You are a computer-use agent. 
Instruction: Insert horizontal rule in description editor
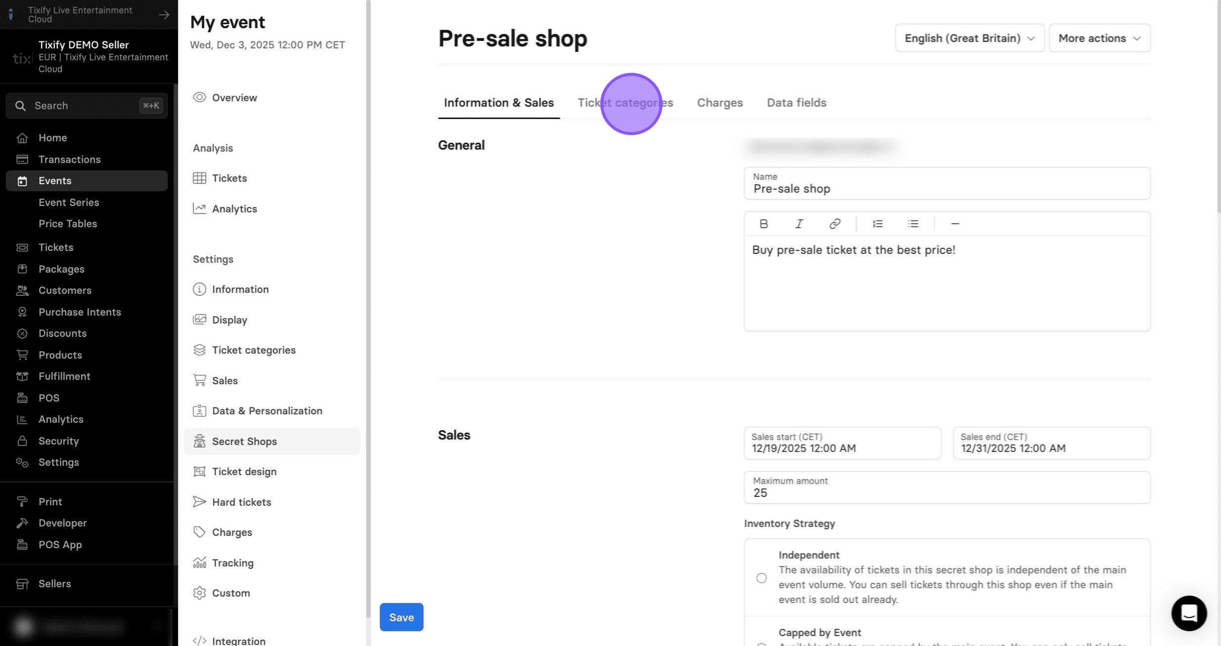click(955, 224)
